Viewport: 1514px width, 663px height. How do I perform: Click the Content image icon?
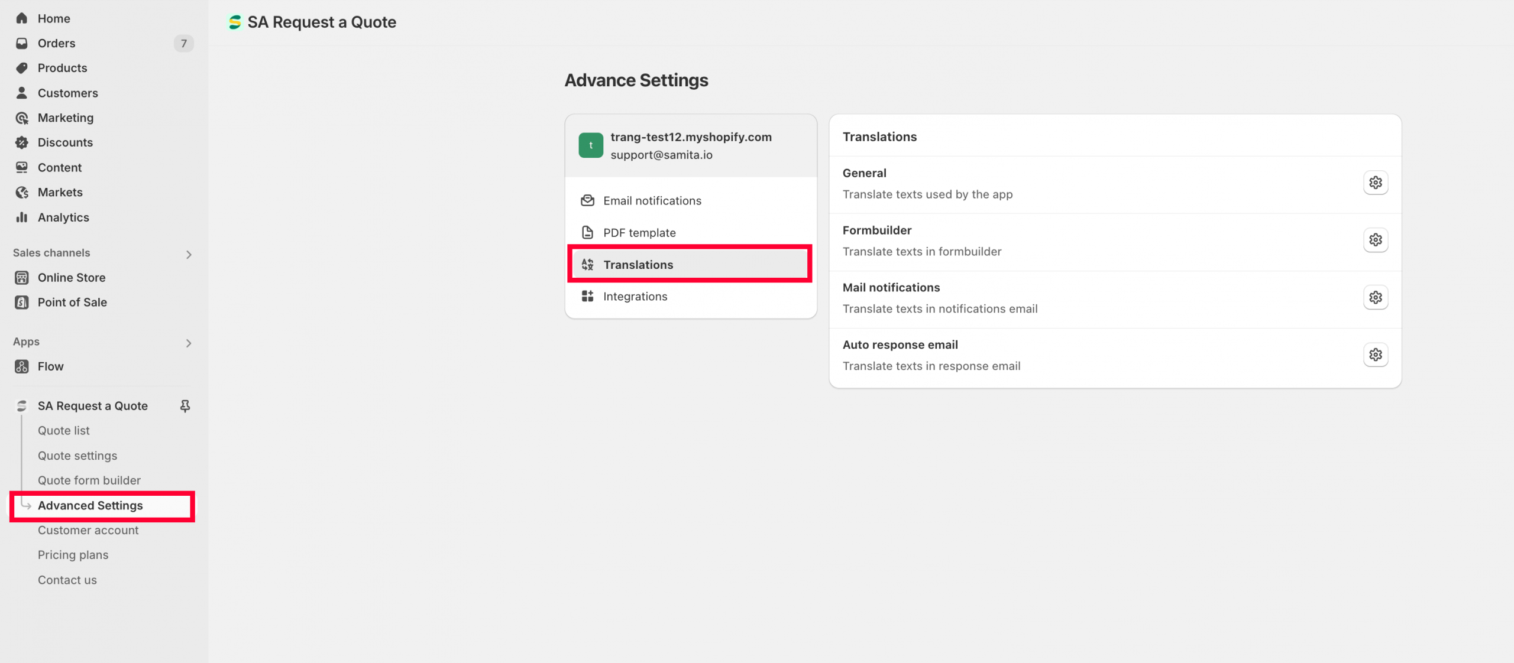pos(22,167)
